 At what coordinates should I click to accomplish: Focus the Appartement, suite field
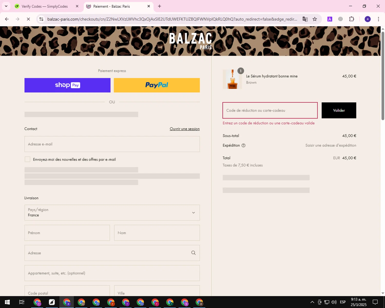[112, 273]
